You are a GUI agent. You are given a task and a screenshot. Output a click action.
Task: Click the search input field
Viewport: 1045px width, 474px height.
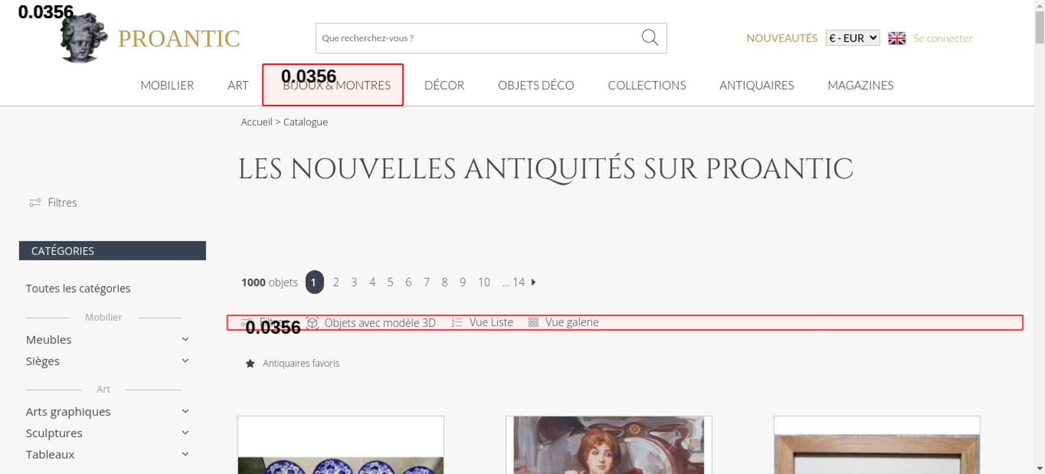coord(475,38)
